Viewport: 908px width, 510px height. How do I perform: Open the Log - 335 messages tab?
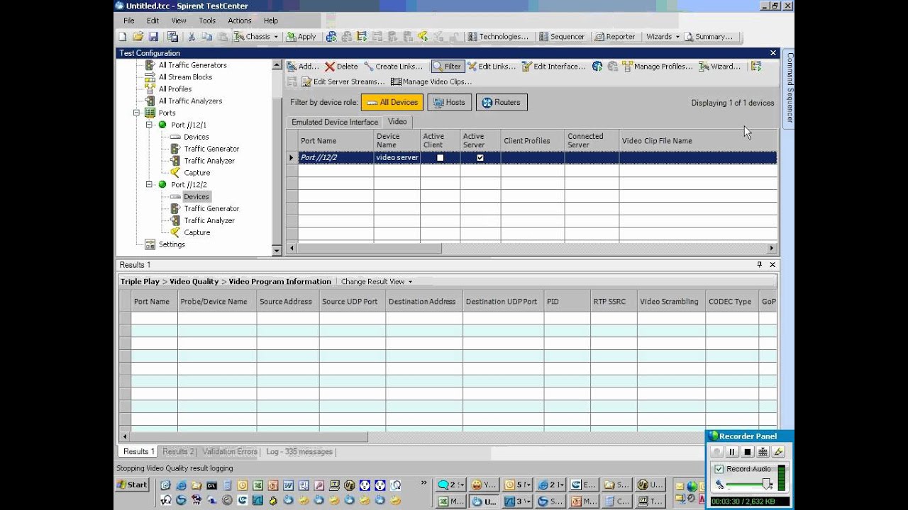pyautogui.click(x=299, y=452)
